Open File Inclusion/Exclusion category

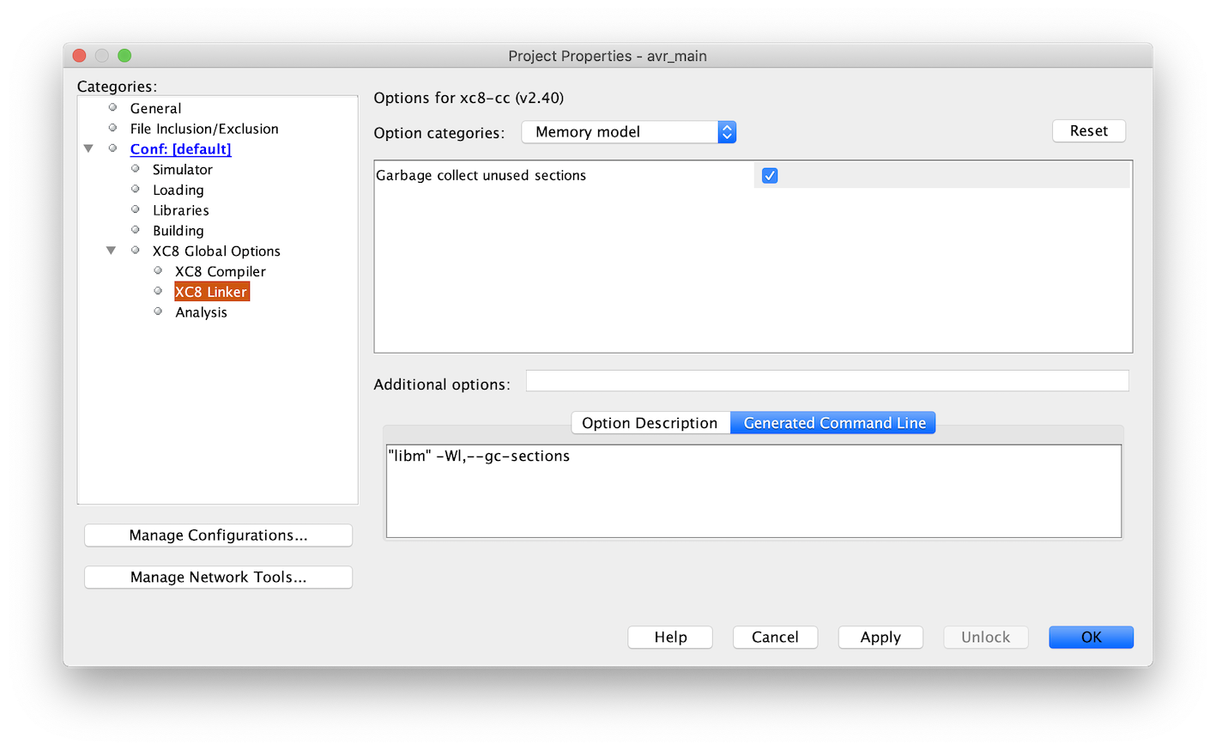click(203, 129)
